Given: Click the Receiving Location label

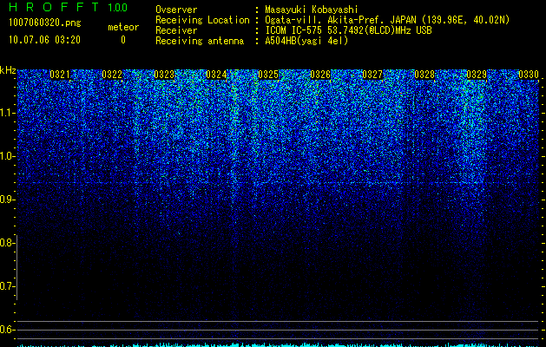Looking at the screenshot, I should click(202, 20).
